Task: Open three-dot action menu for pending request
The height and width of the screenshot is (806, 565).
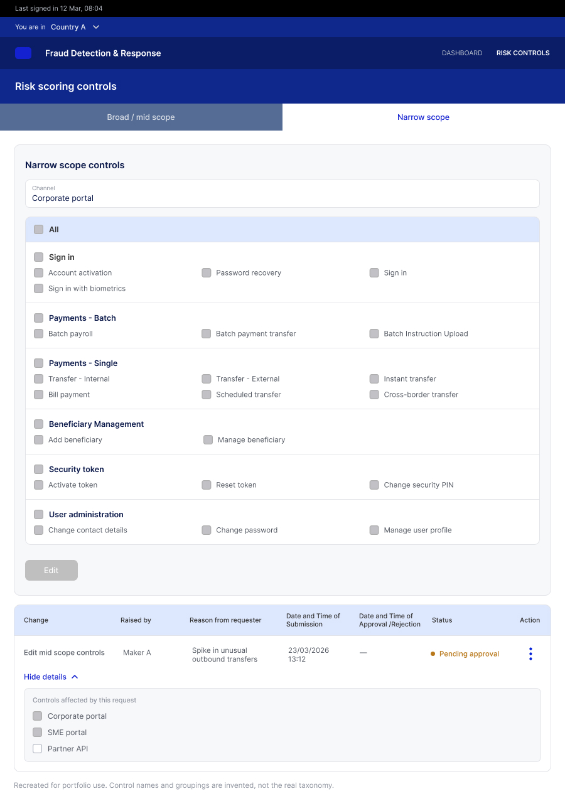Action: click(x=530, y=653)
